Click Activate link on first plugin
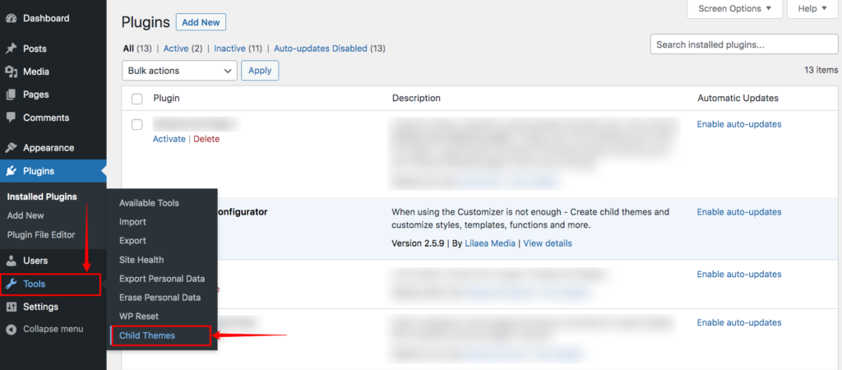The height and width of the screenshot is (370, 842). point(169,139)
